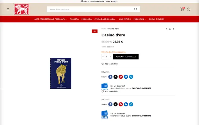Share on Pinterest in upper share row
The image size is (199, 125).
click(121, 77)
